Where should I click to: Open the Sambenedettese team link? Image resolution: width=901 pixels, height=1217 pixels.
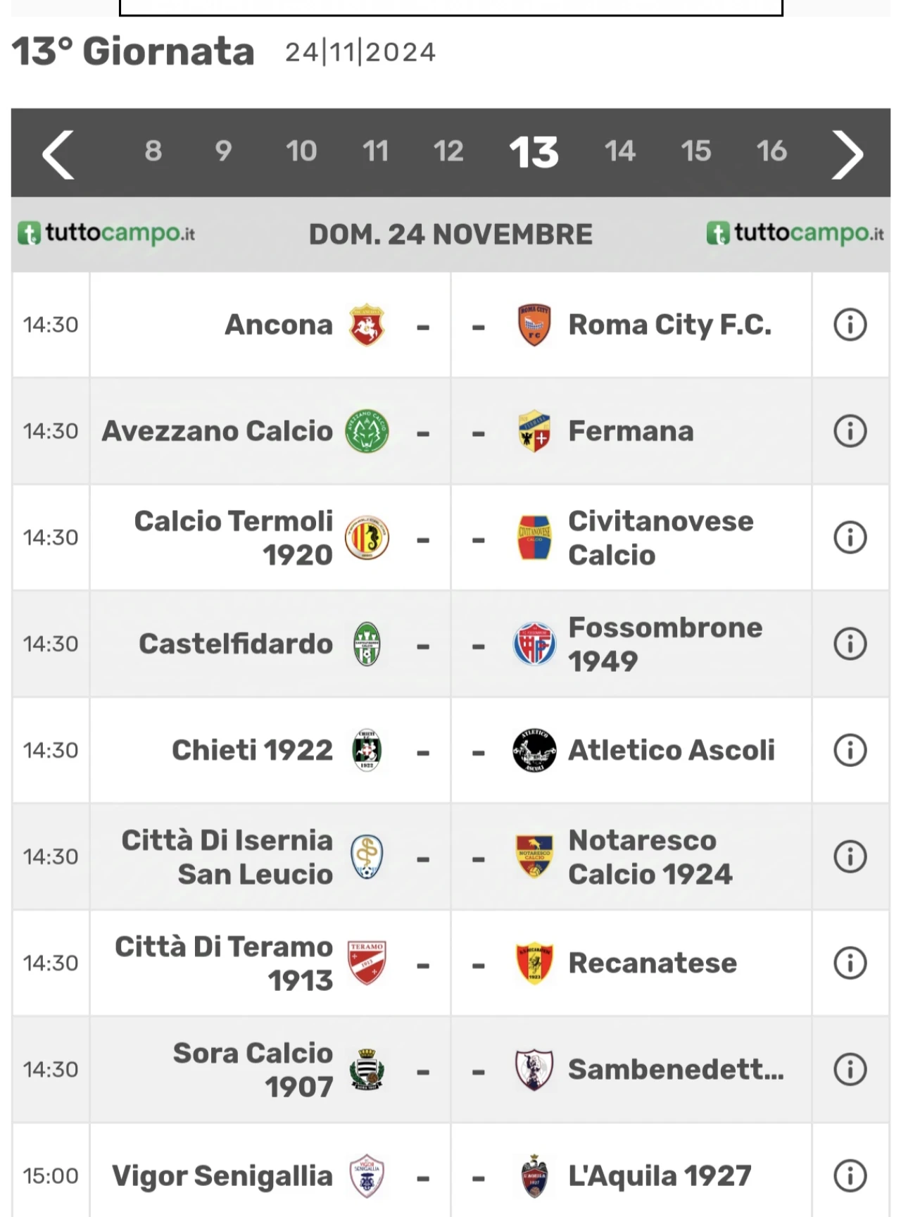click(x=676, y=1069)
